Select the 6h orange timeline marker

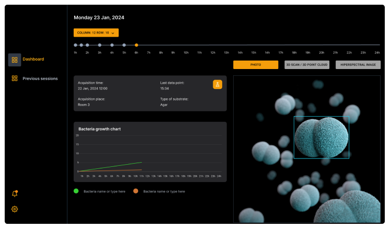tap(136, 45)
